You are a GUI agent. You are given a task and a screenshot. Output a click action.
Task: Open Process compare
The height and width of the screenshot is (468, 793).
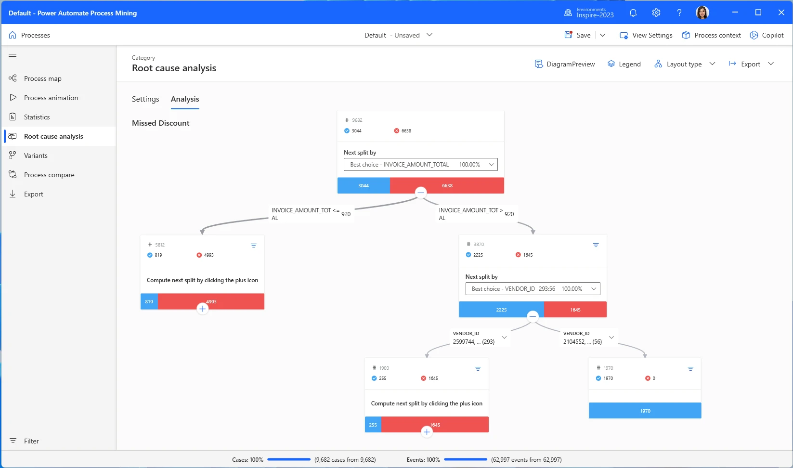[x=49, y=174]
